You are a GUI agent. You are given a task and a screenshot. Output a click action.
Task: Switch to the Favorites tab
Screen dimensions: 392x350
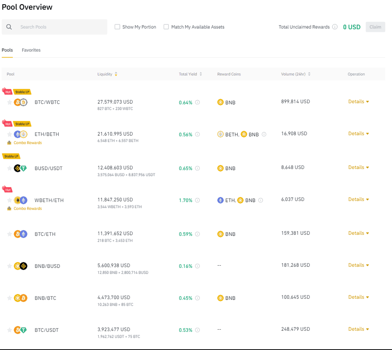coord(31,50)
